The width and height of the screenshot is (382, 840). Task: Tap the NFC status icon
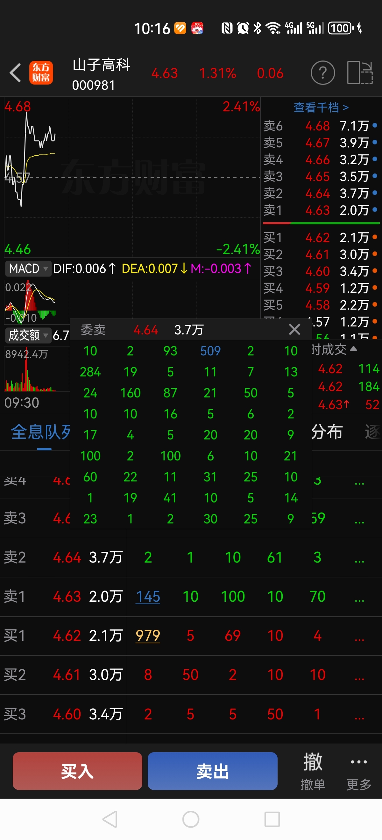[227, 28]
